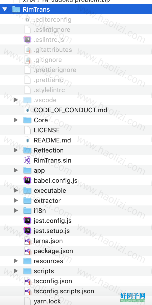
Task: Click the .prettierrc file icon
Action: pos(27,80)
